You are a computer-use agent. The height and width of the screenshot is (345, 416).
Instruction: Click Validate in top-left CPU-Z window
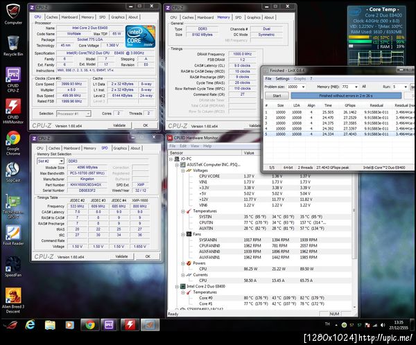click(119, 125)
